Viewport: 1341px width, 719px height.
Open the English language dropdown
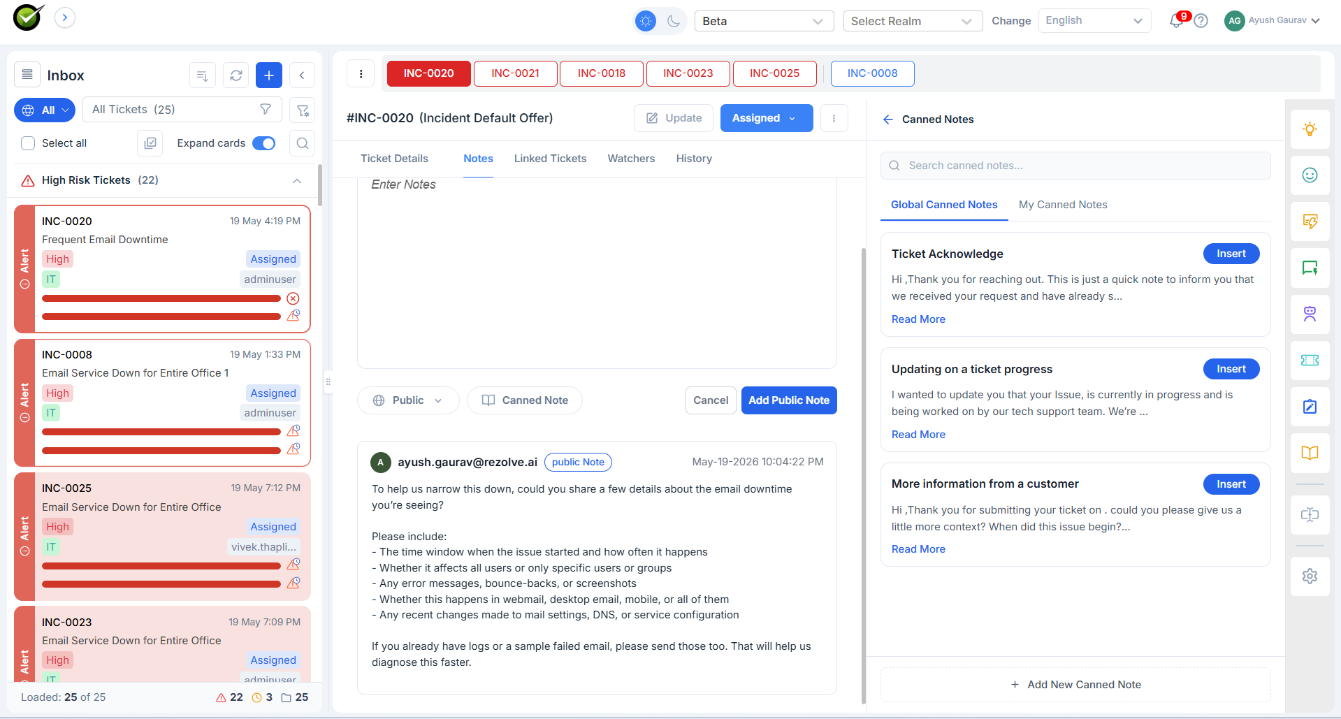1094,20
